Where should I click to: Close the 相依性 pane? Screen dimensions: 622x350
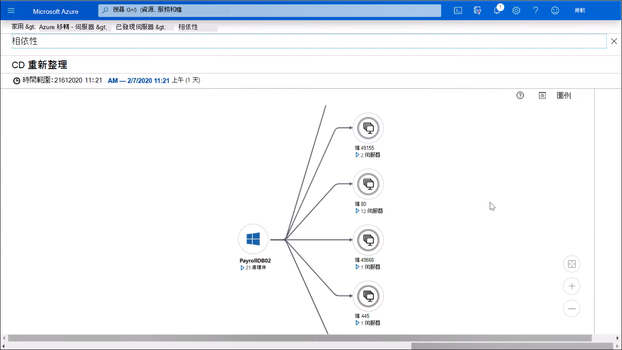point(614,41)
